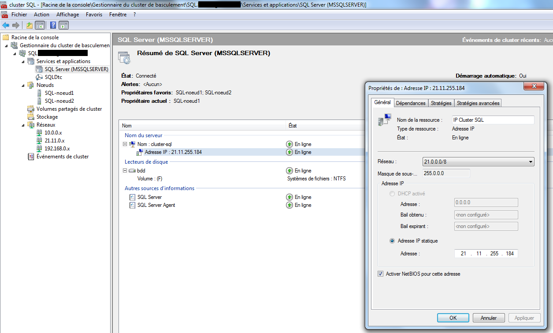Click the Up one level folder icon
Viewport: 553px width, 333px height.
(30, 25)
